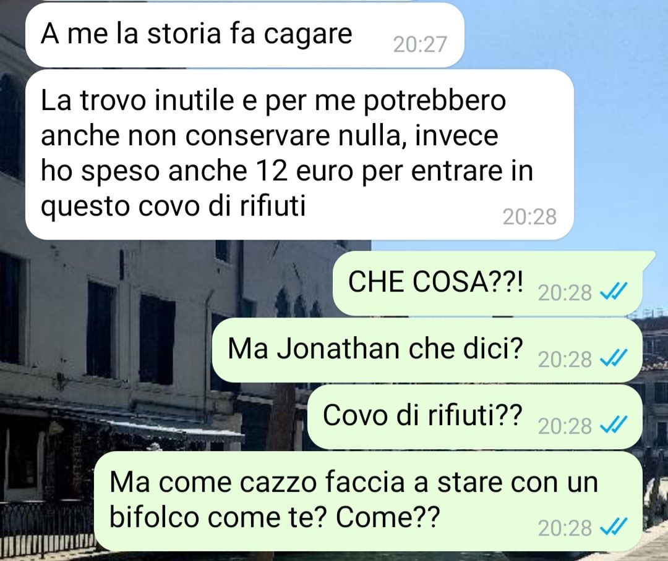This screenshot has height=561, width=668.
Task: Tap the chat wallpaper building area
Action: pos(149,340)
